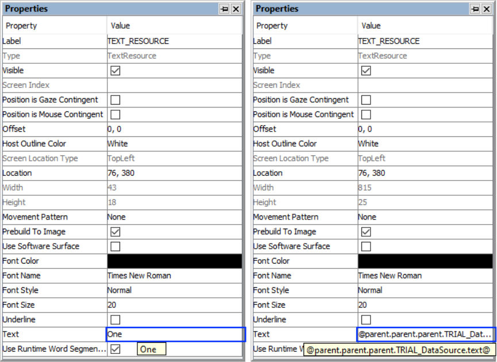Select 'Text' property name in left panel
The image size is (497, 362).
coord(11,334)
